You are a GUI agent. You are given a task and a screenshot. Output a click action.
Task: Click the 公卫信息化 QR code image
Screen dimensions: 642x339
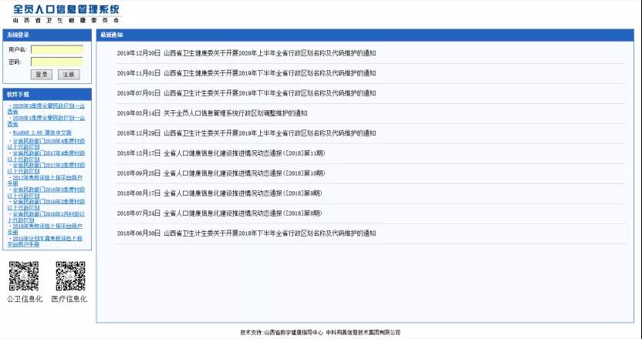point(23,276)
